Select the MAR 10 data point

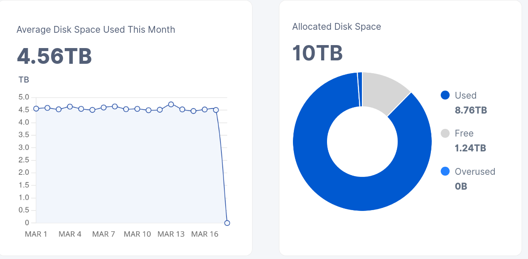(137, 109)
